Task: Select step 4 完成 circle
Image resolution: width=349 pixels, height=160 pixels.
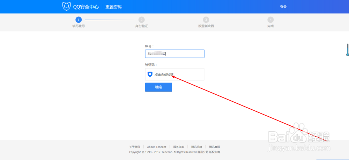Action: click(x=270, y=20)
